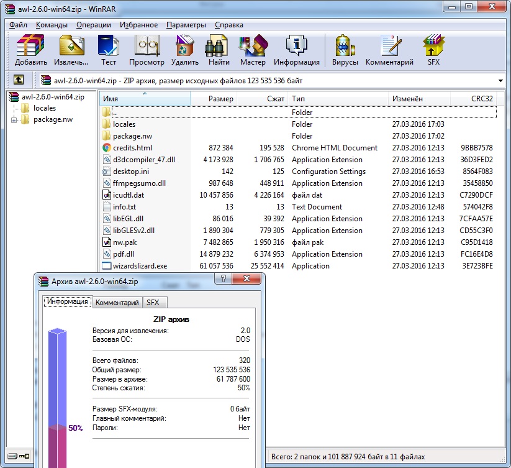
Task: Click the Chrome HTML Document type cell
Action: click(335, 148)
